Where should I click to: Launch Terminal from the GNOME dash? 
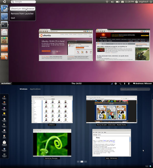coord(4,155)
